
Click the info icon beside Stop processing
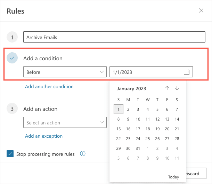pos(83,154)
